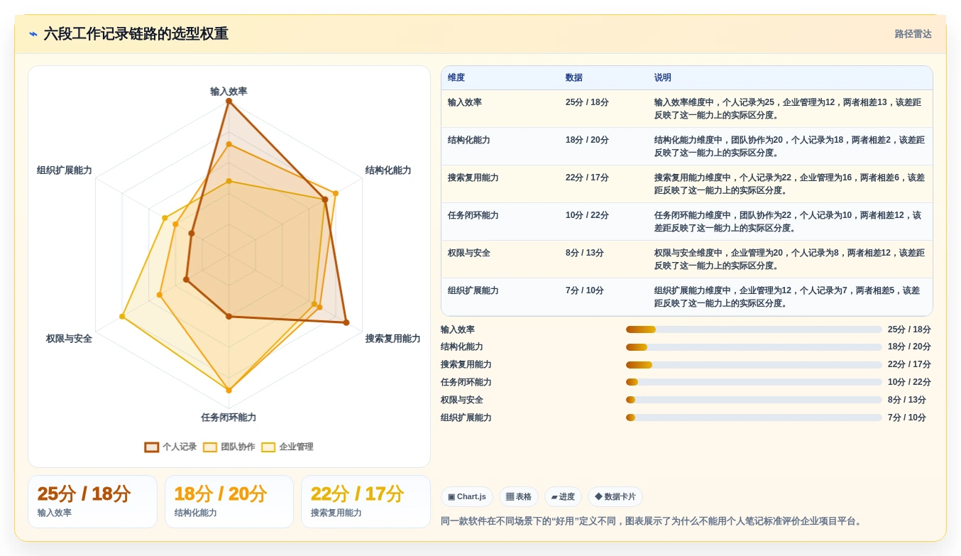Select the 权限与安全 table row name
This screenshot has height=556, width=961.
469,253
